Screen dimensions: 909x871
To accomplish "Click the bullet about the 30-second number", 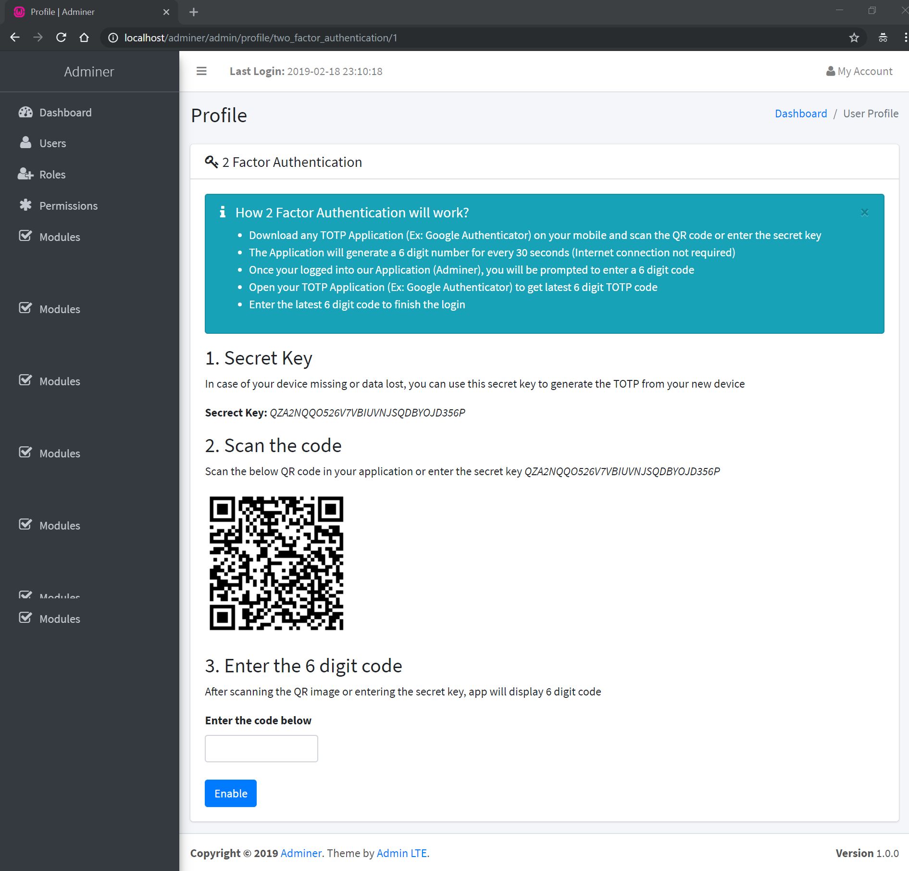I will tap(492, 252).
